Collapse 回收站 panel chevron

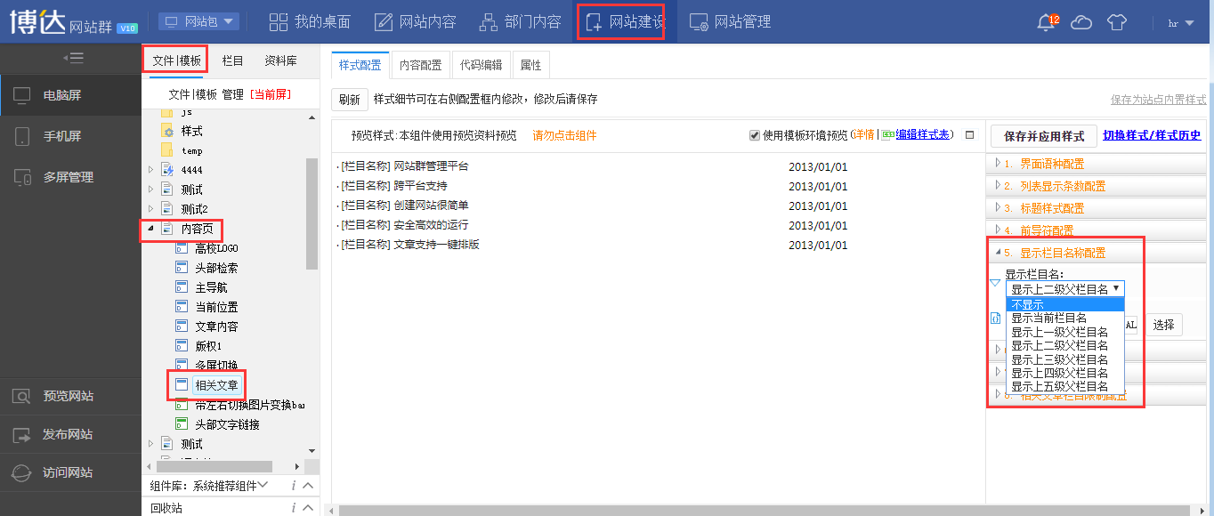(x=306, y=508)
